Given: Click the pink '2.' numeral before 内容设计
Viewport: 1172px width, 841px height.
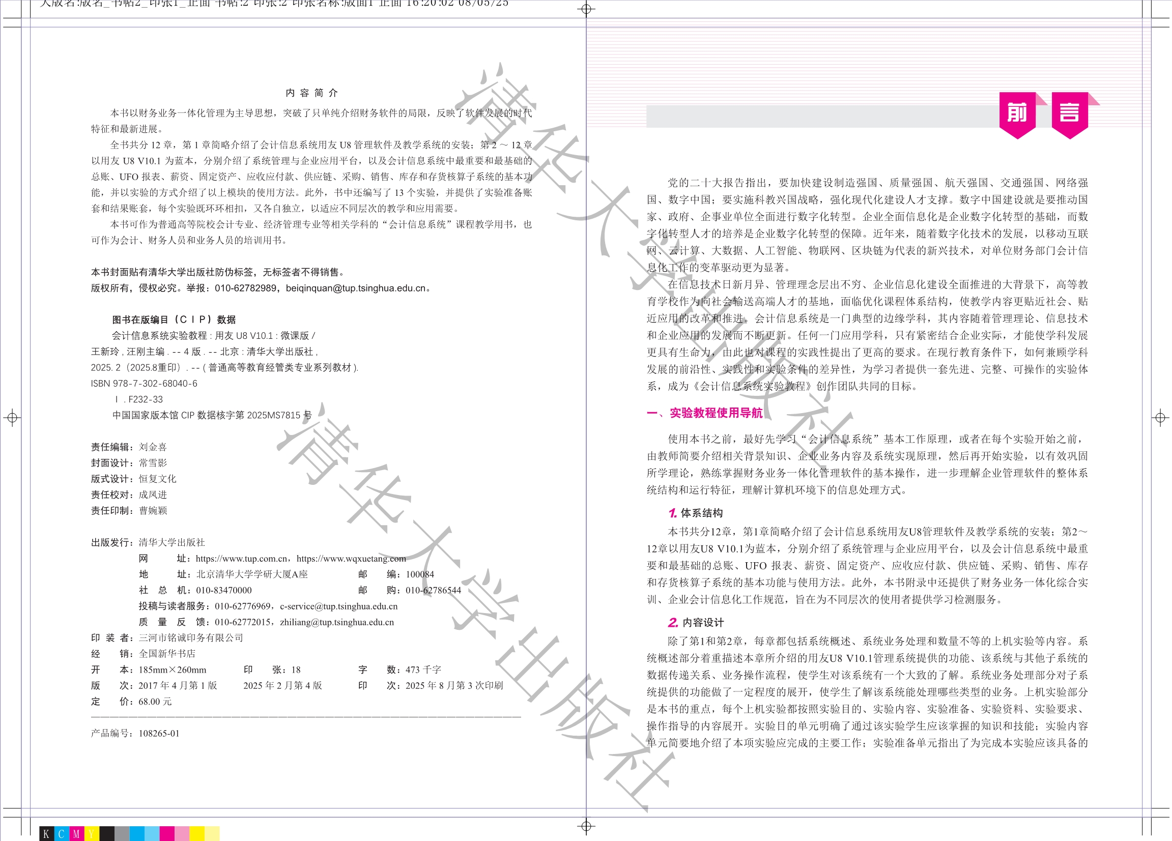Looking at the screenshot, I should pyautogui.click(x=673, y=623).
